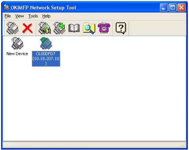Screen dimensions: 189x150
Task: Close the OKIMFP Network Setup Tool window
Action: (x=182, y=7)
